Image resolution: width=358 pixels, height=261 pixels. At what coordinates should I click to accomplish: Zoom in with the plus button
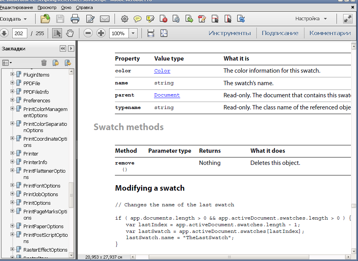101,33
